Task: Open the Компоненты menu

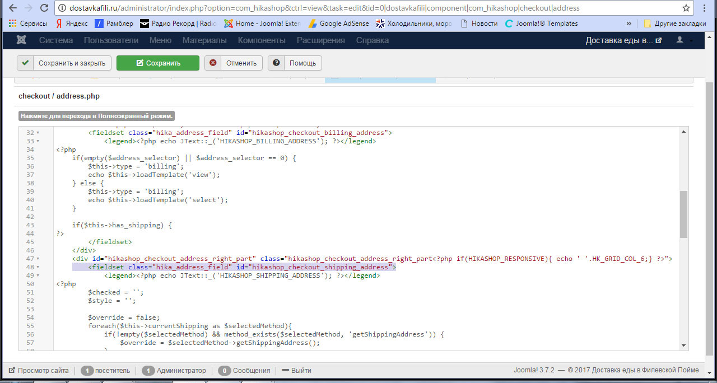Action: tap(262, 40)
